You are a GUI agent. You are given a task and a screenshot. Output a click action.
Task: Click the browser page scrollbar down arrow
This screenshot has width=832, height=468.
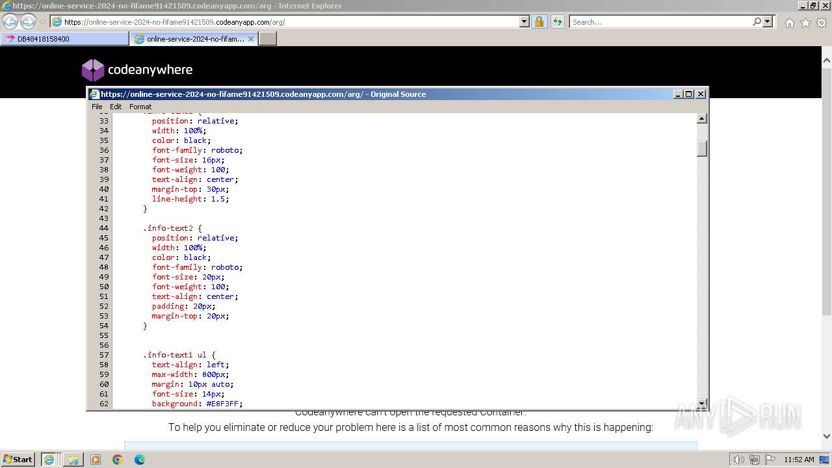[826, 436]
